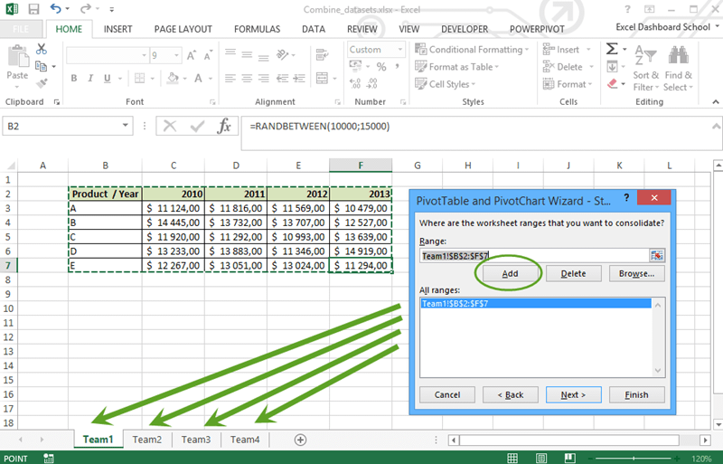Viewport: 723px width, 464px height.
Task: Click the new sheet plus button
Action: point(300,440)
